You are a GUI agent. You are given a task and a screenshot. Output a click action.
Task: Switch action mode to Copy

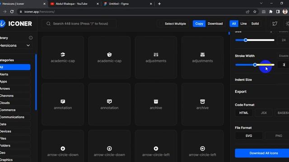click(199, 23)
